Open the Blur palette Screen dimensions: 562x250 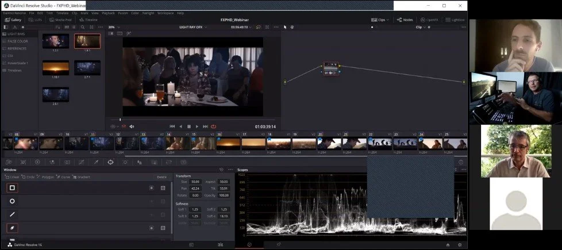[x=140, y=162]
